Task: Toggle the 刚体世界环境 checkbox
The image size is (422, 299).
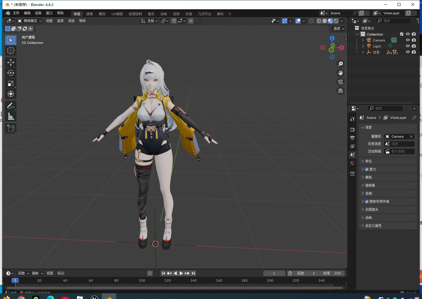Action: click(x=367, y=201)
